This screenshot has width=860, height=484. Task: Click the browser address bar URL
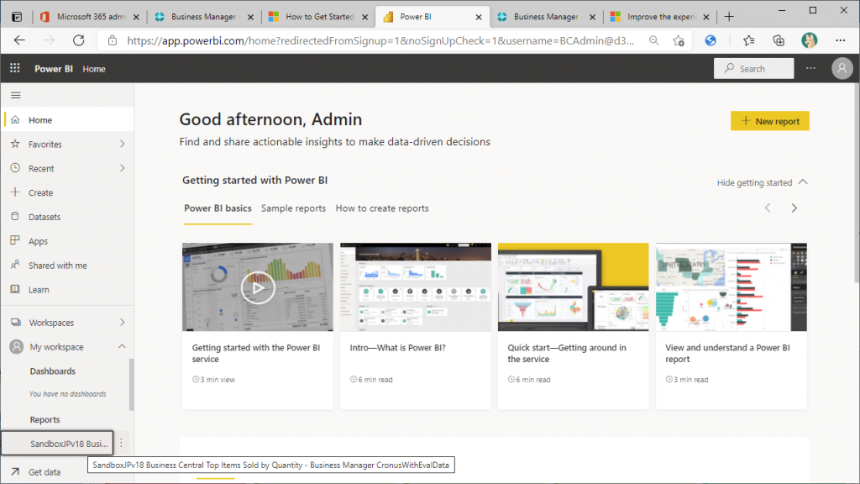(x=380, y=40)
